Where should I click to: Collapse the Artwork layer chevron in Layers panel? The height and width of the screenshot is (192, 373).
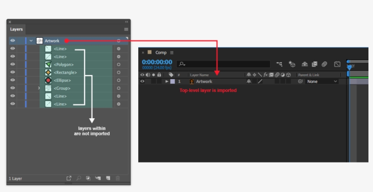click(x=31, y=40)
